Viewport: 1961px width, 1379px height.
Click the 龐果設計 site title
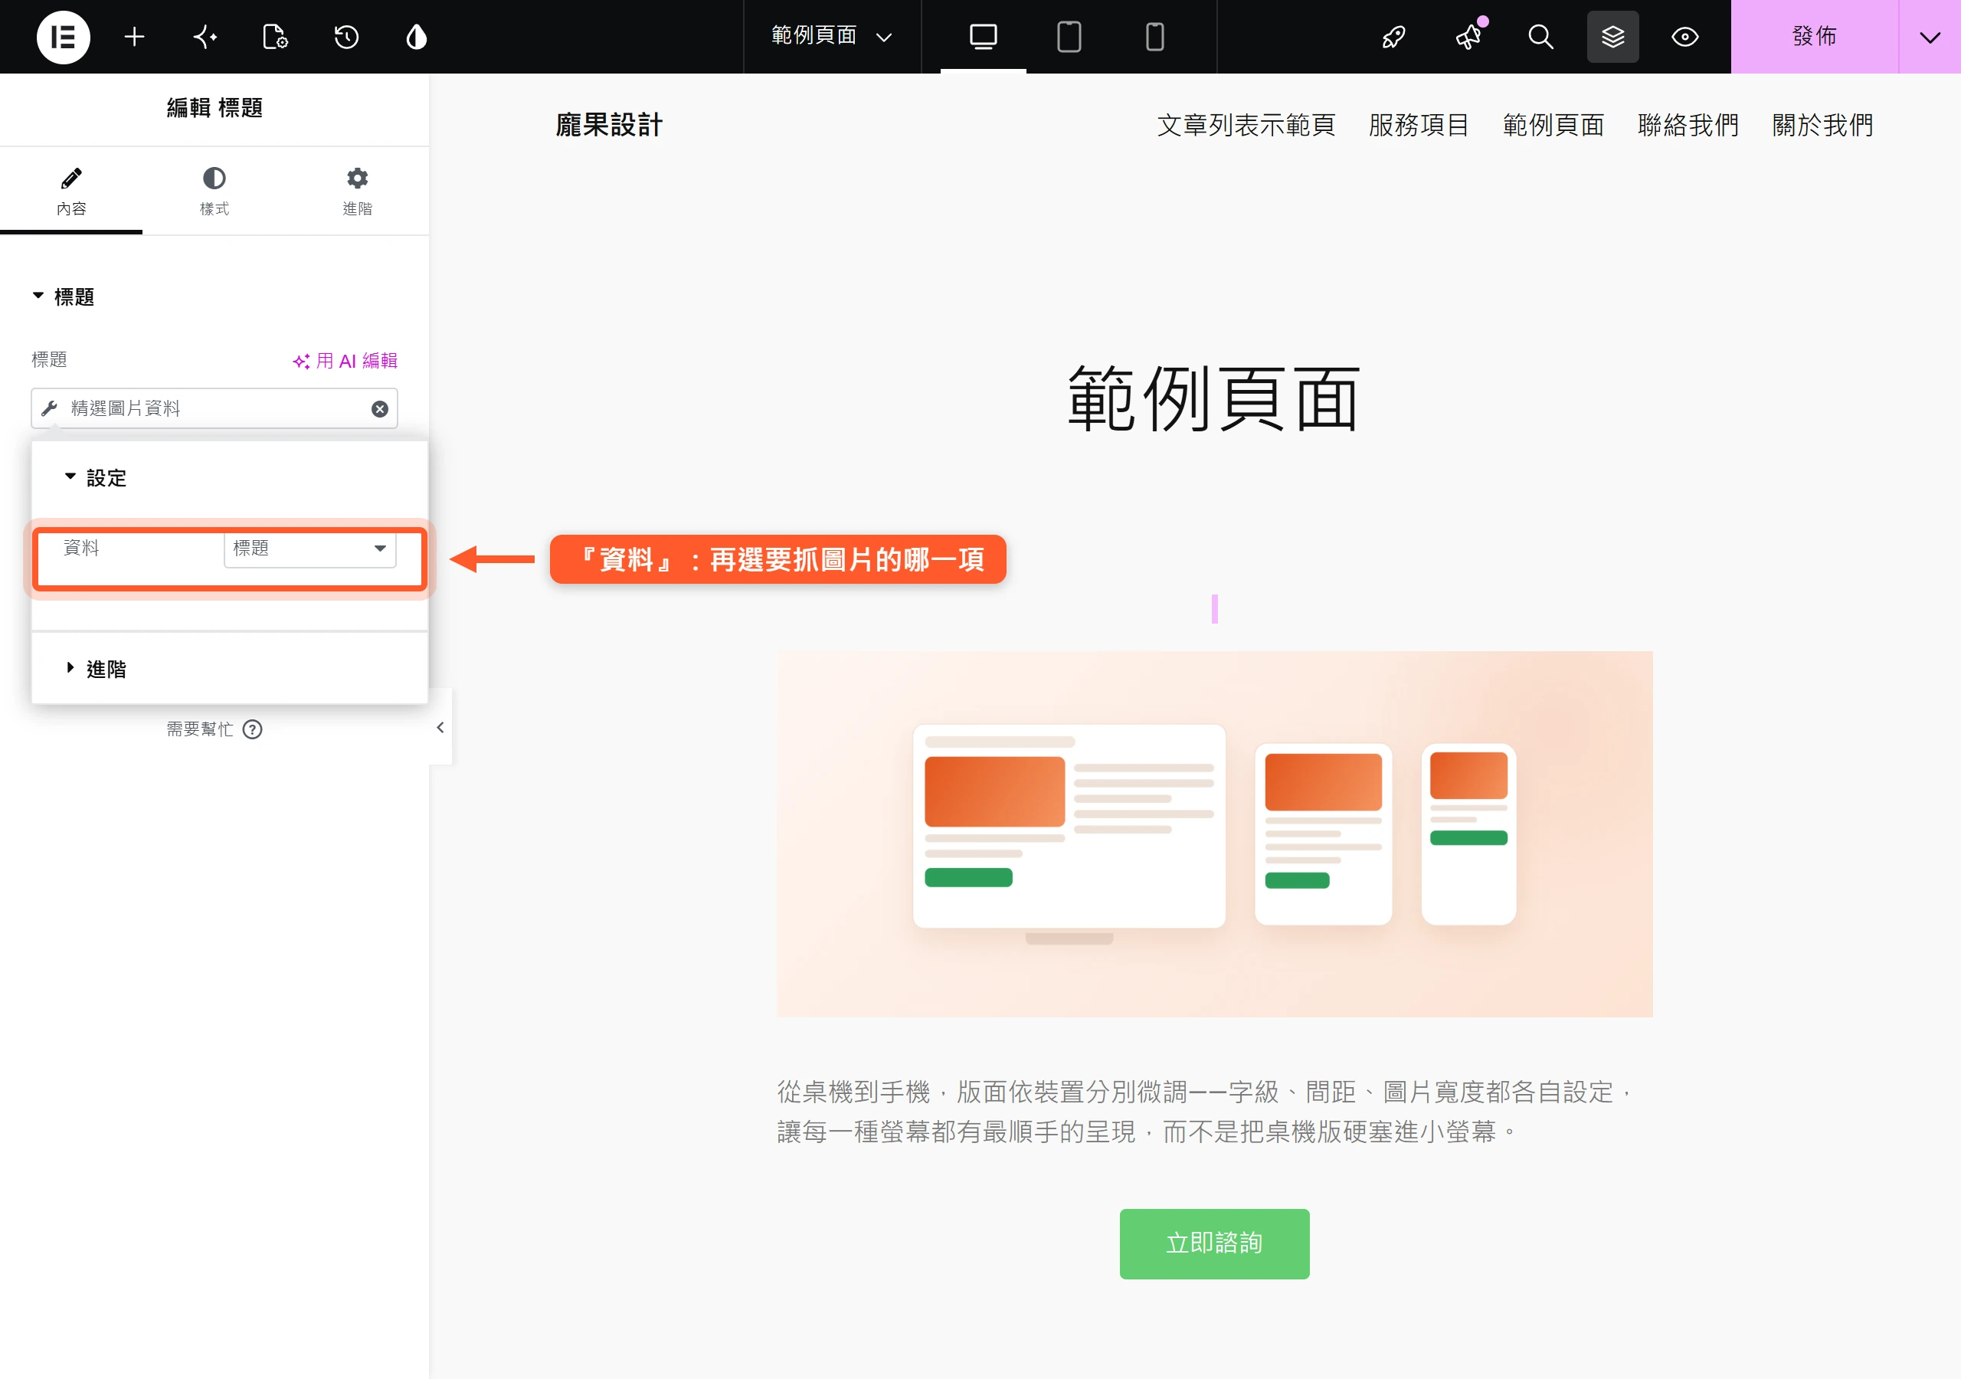609,126
